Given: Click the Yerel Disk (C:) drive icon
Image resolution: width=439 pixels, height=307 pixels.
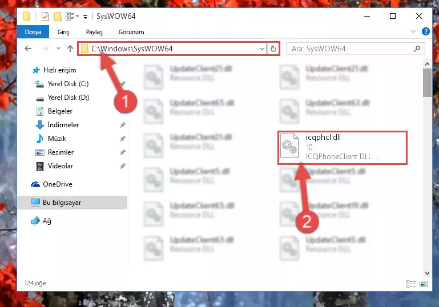Looking at the screenshot, I should (x=39, y=84).
